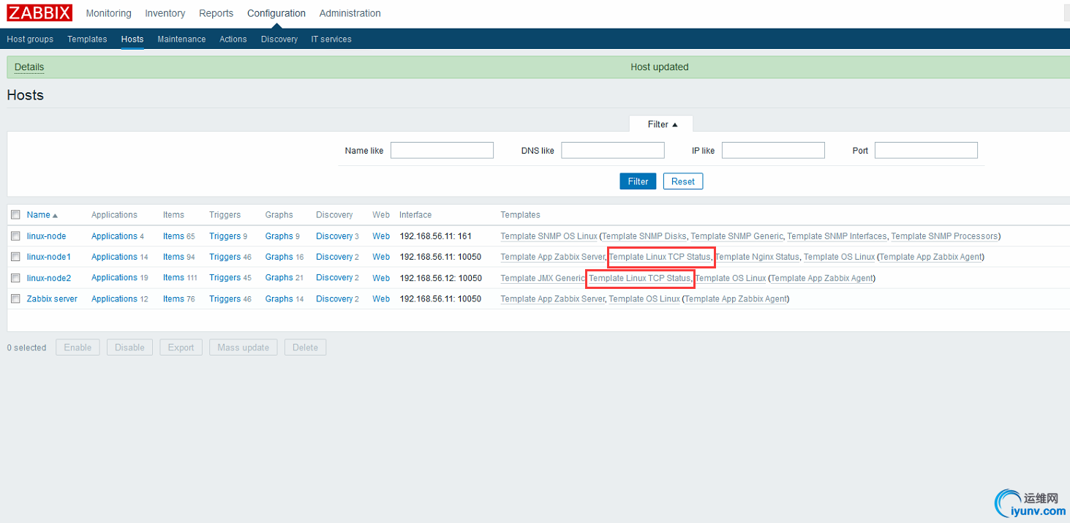The width and height of the screenshot is (1070, 523).
Task: Tick the checkbox for linux-node2
Action: (x=15, y=278)
